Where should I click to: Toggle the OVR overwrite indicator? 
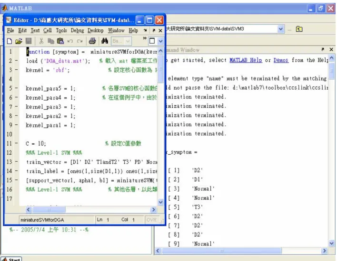151,220
